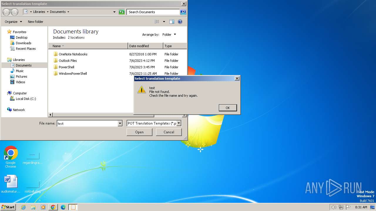Click the Cancel button

pyautogui.click(x=169, y=132)
